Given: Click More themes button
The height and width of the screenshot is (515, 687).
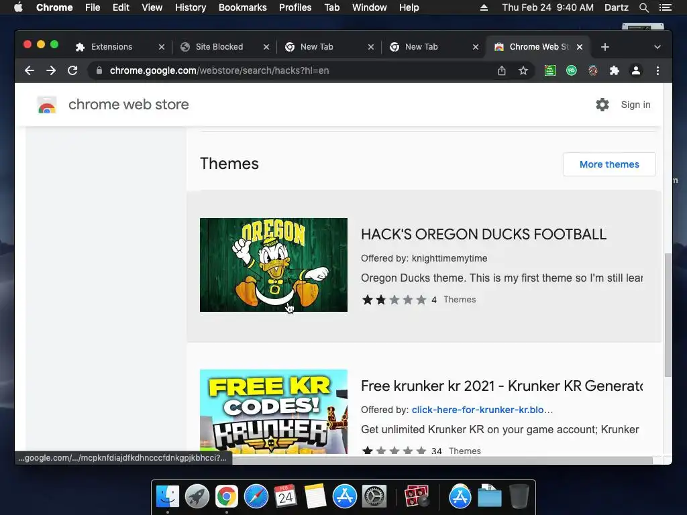Looking at the screenshot, I should [x=609, y=164].
